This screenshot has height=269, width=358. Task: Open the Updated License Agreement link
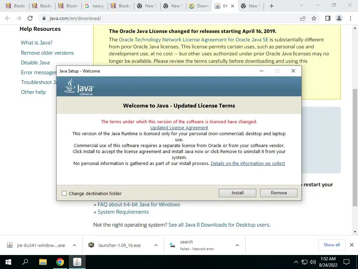(179, 127)
